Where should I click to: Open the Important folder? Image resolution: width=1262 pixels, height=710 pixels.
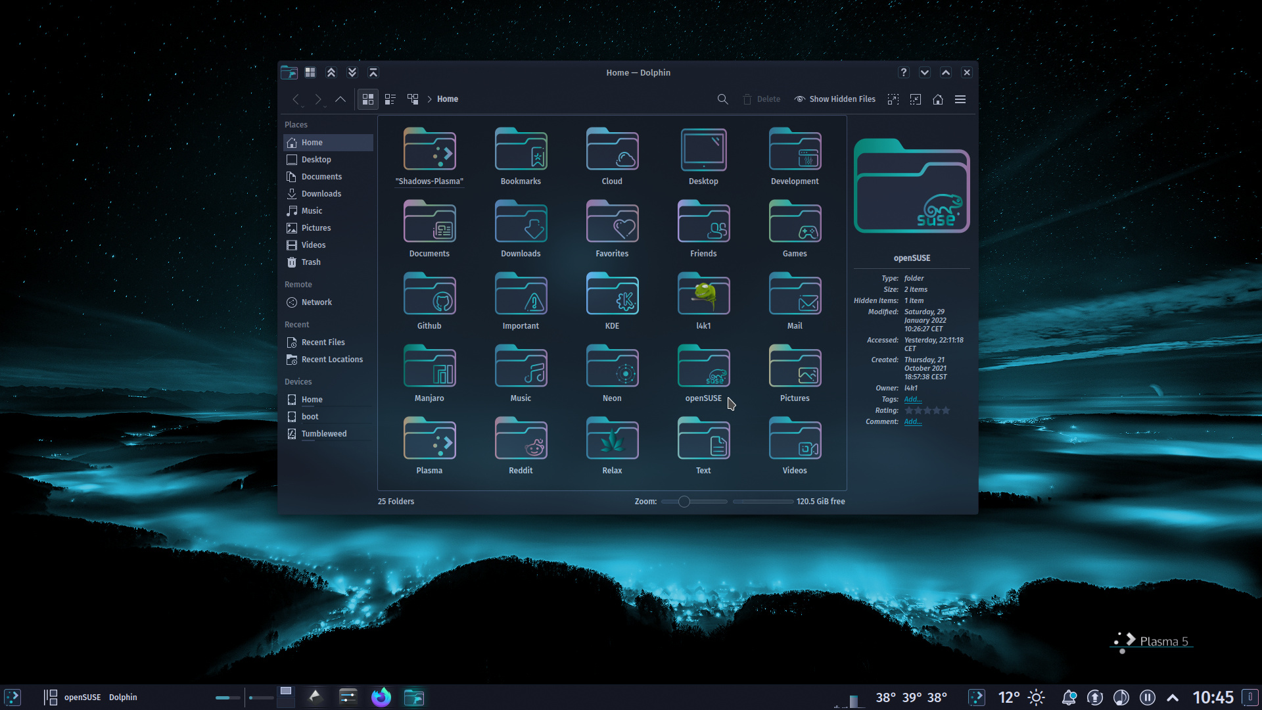coord(521,301)
